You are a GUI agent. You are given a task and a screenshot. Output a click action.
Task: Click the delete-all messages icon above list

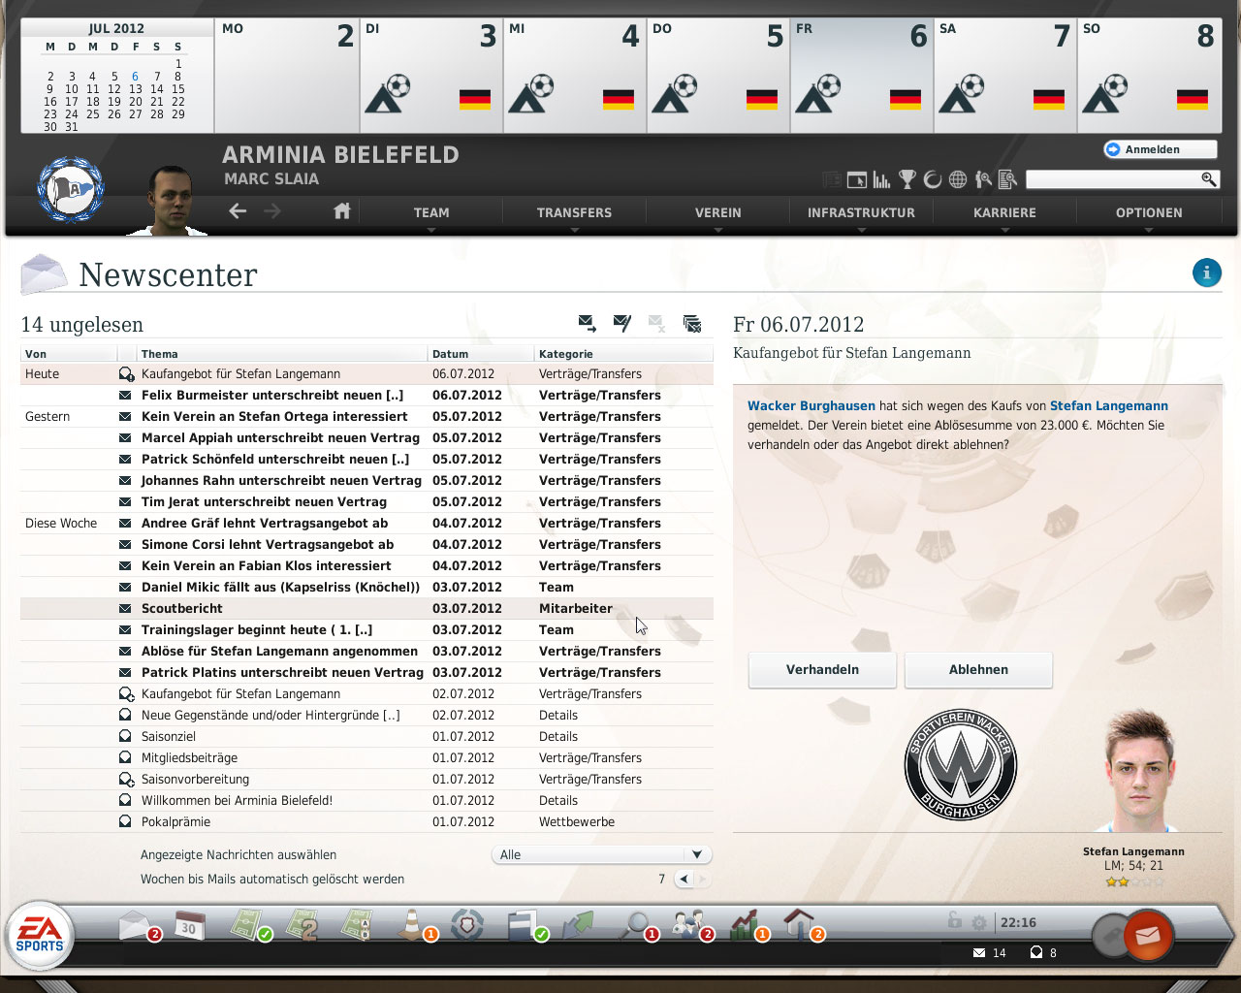coord(692,323)
